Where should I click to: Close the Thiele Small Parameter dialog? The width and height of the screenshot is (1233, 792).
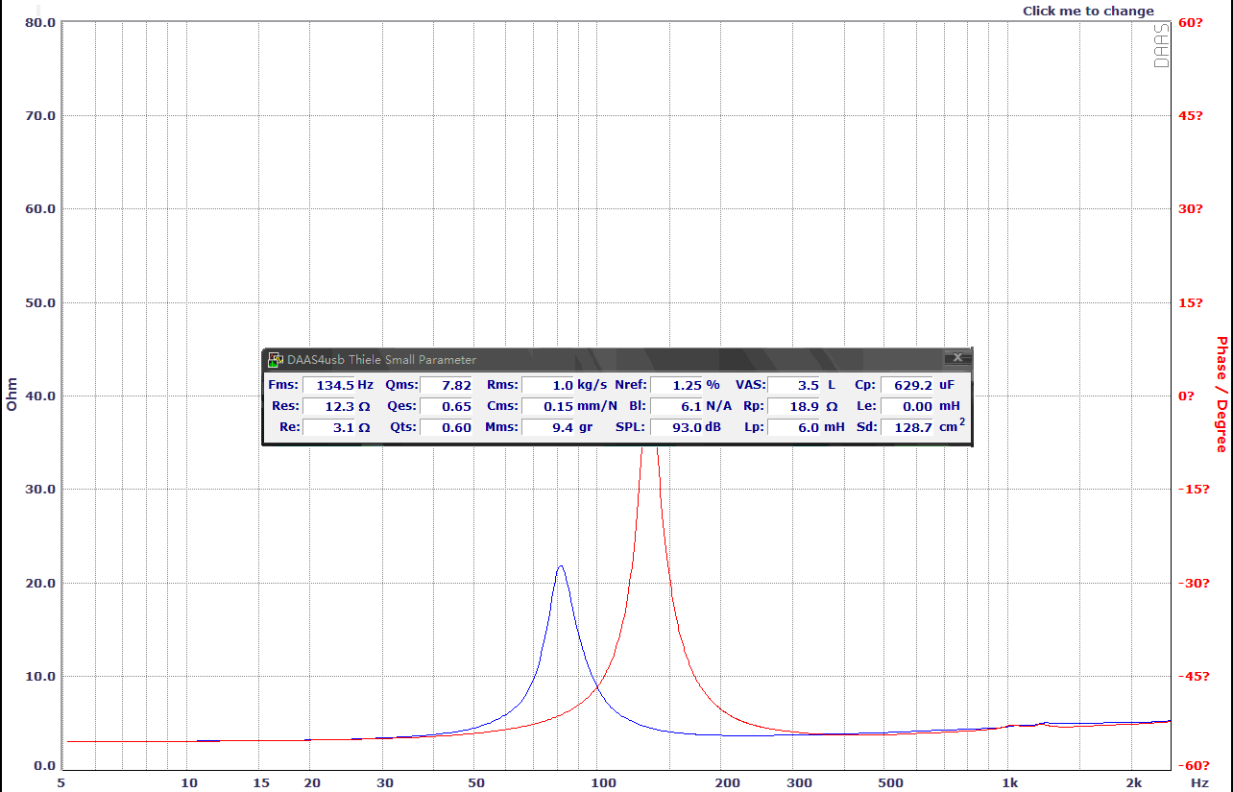coord(956,358)
